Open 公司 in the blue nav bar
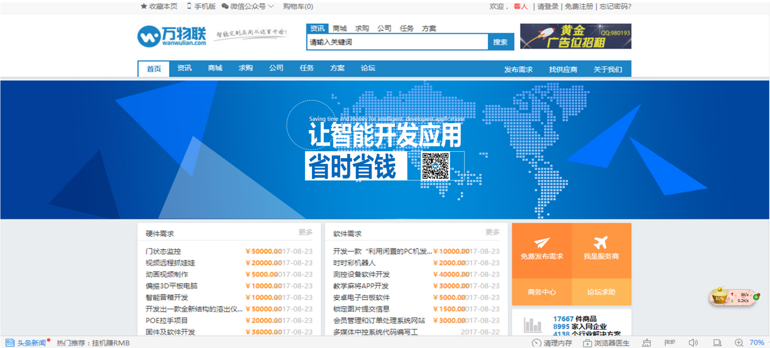Screen dimensions: 770x348 [276, 68]
